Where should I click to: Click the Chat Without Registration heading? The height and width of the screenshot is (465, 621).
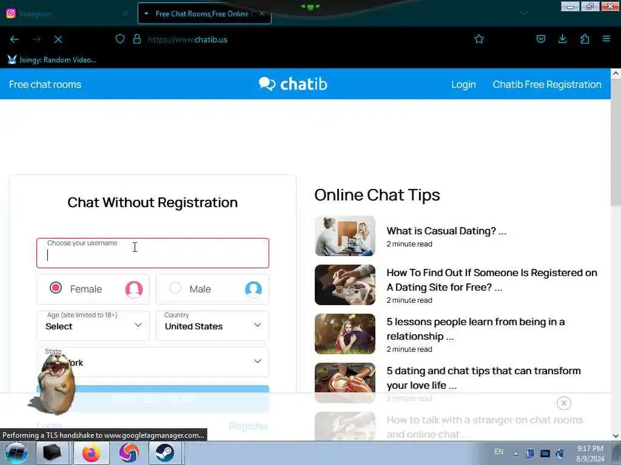152,202
